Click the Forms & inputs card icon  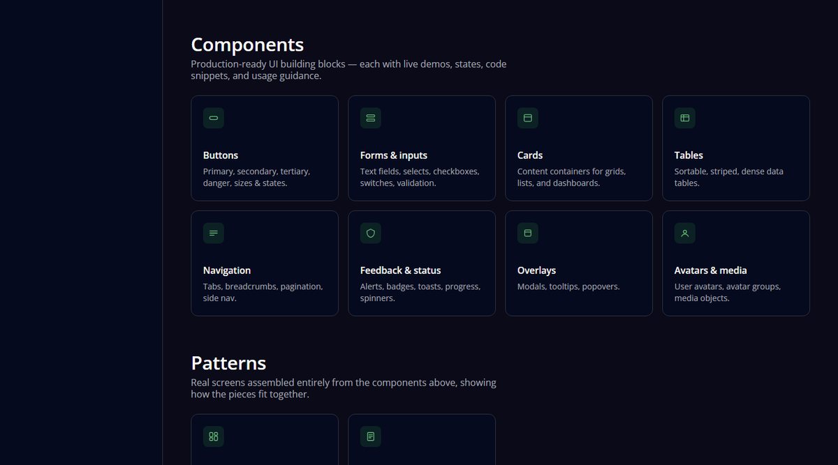coord(371,118)
